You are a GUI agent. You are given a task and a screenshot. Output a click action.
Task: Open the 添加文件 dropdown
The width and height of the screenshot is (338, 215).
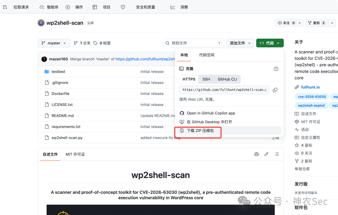(240, 43)
